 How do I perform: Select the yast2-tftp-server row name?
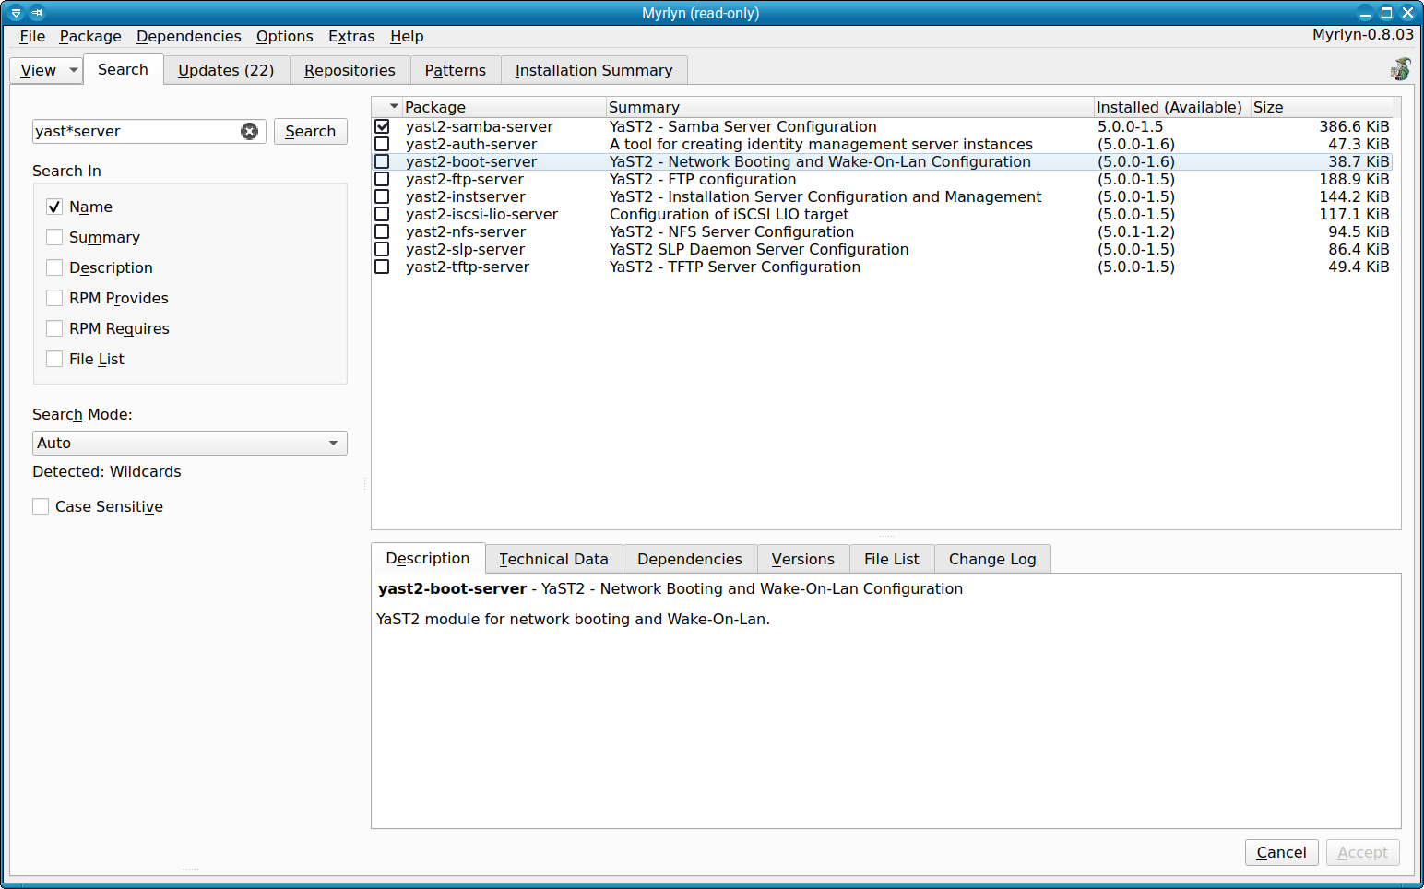tap(468, 267)
